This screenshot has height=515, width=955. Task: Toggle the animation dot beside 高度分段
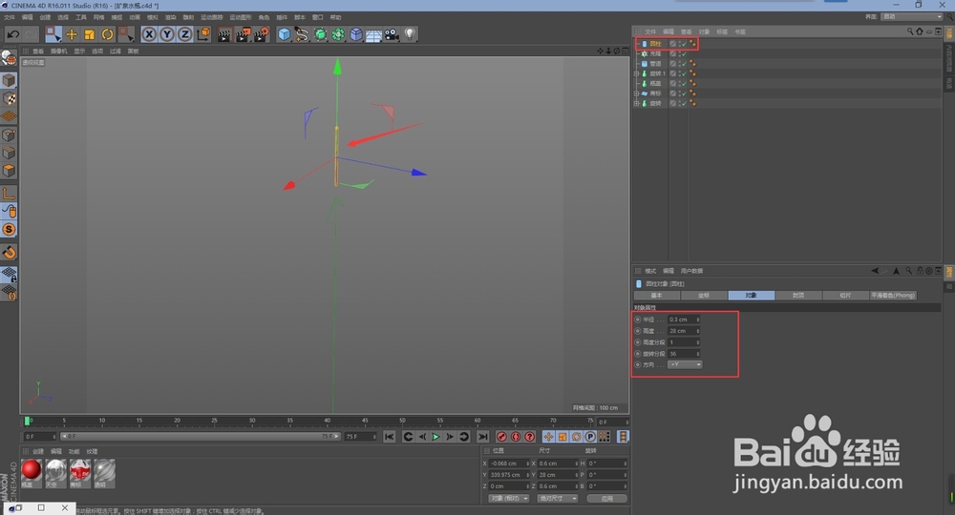638,342
